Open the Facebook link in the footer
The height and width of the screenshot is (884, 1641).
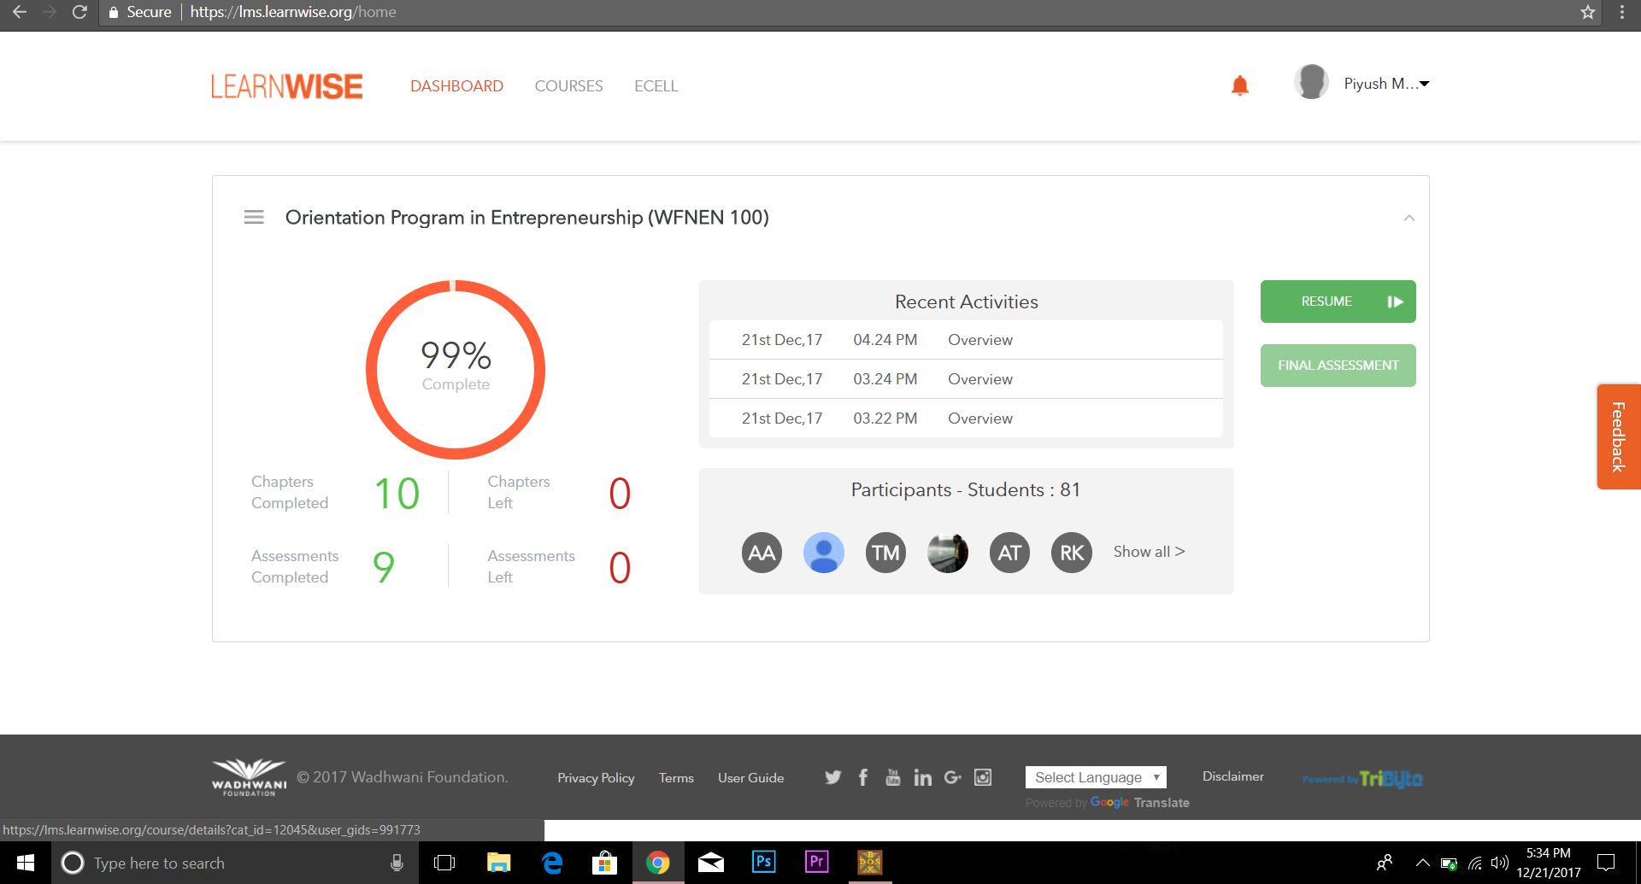pos(863,777)
